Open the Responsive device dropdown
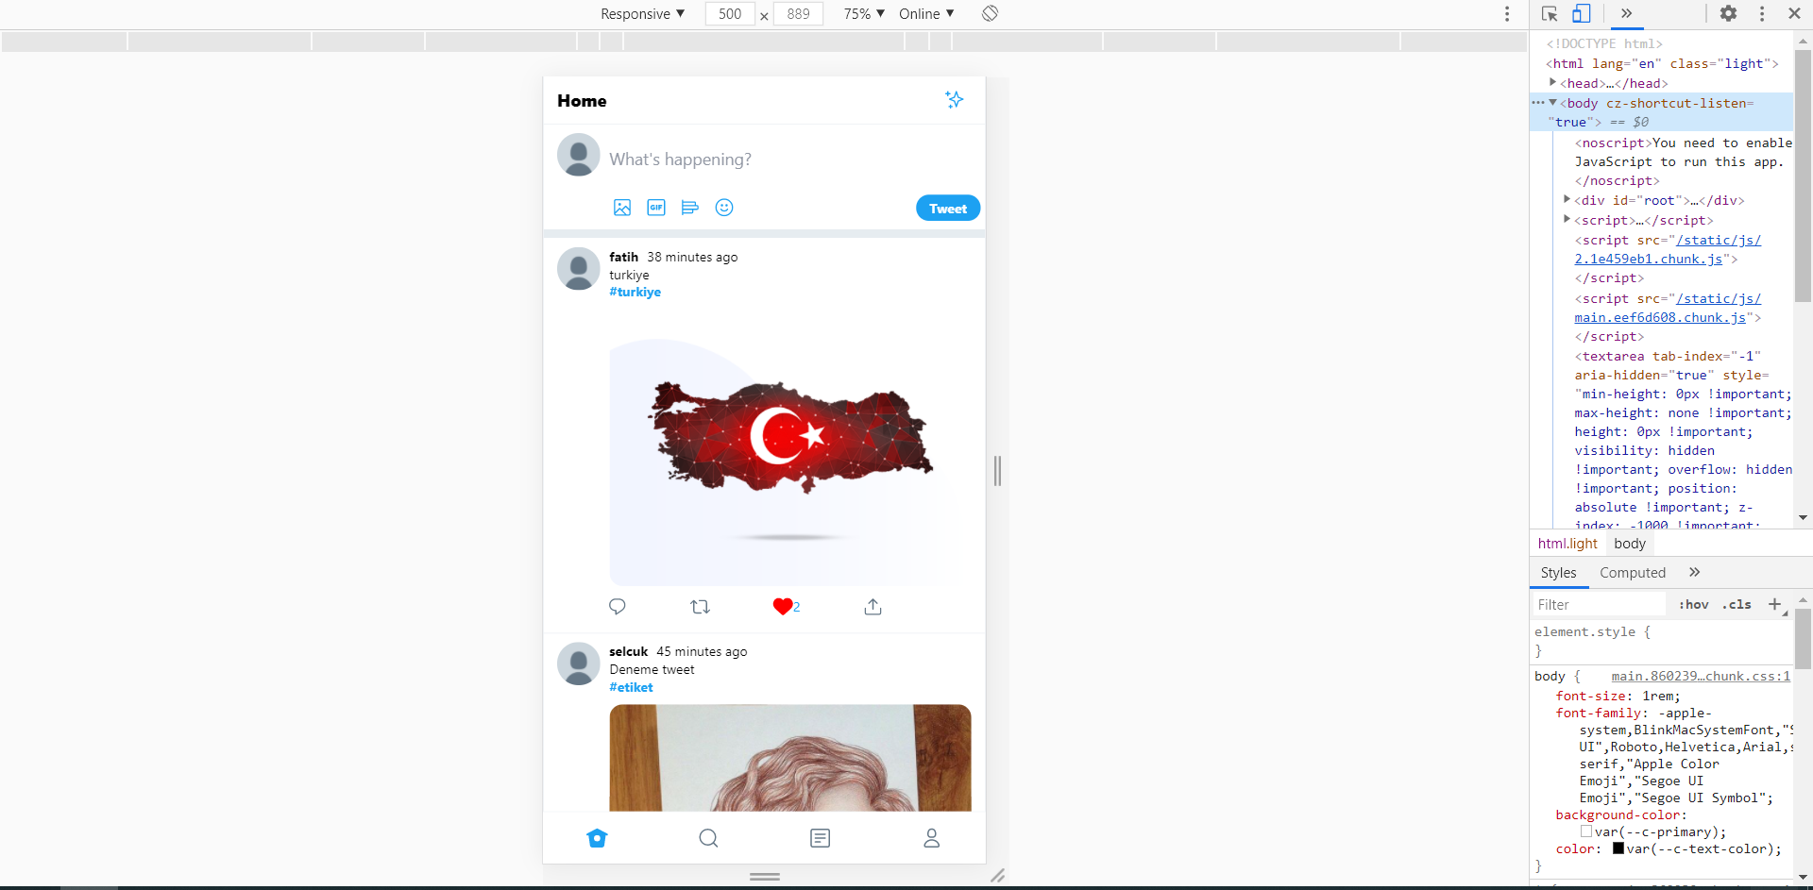The image size is (1813, 890). (643, 13)
